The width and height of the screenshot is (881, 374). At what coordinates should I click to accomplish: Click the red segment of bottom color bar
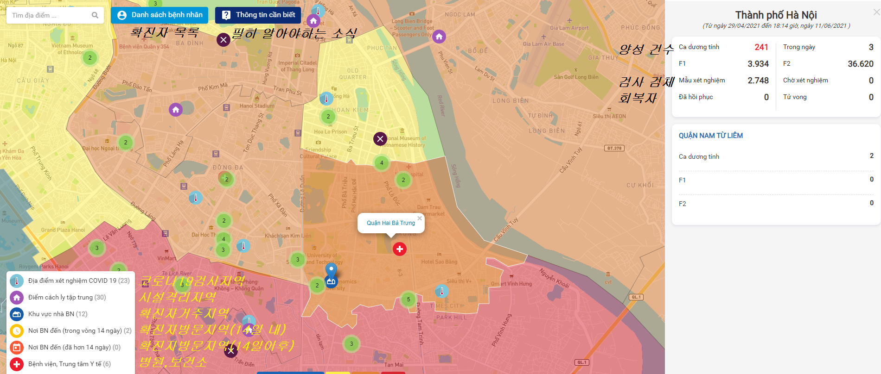tap(393, 372)
